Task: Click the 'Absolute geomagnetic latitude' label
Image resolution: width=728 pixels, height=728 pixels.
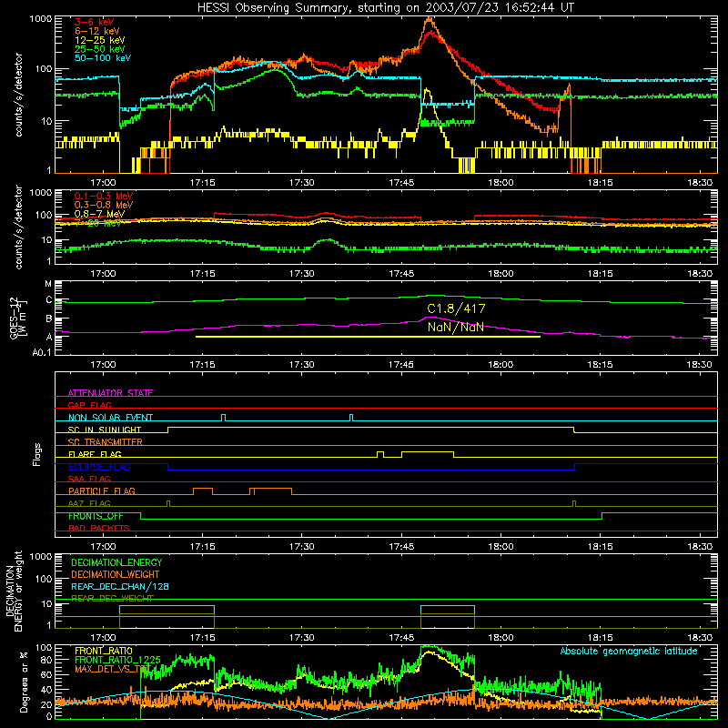Action: tap(629, 651)
